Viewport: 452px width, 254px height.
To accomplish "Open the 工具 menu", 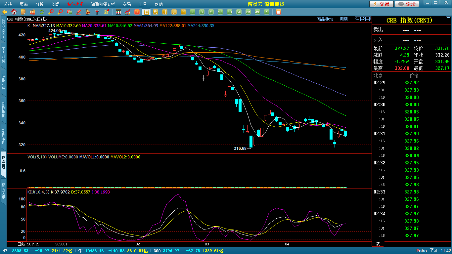I will pyautogui.click(x=143, y=4).
